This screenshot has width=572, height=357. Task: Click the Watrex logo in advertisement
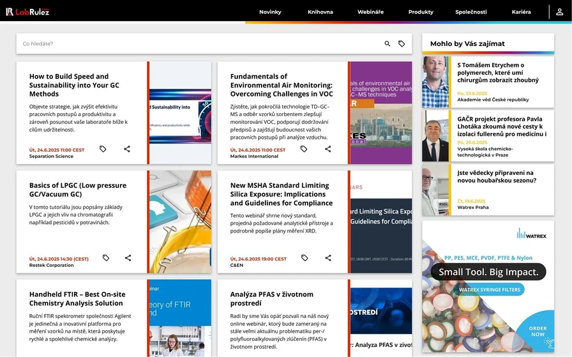pos(532,234)
